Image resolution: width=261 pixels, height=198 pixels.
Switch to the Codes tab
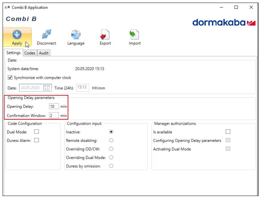(30, 53)
